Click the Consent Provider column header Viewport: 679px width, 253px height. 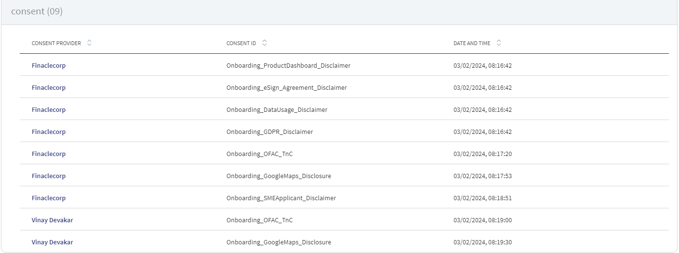[56, 43]
